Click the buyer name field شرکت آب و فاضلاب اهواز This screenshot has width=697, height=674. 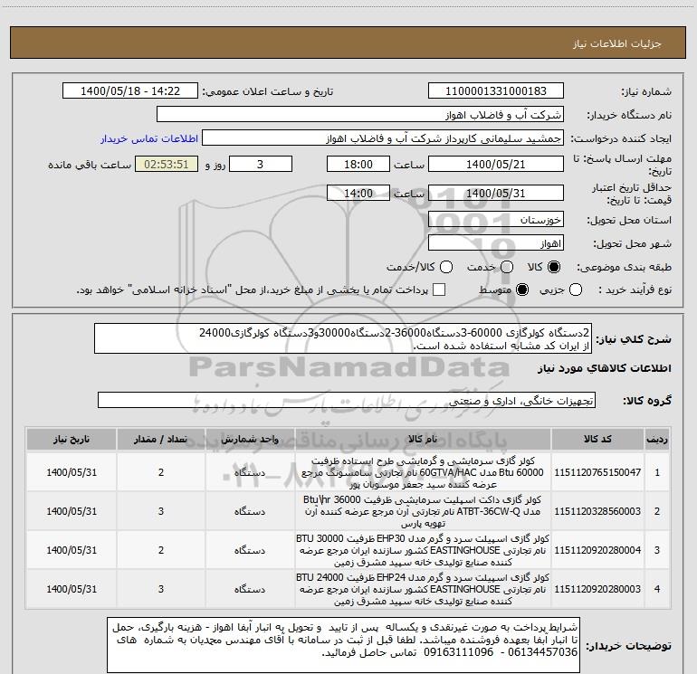tap(360, 115)
